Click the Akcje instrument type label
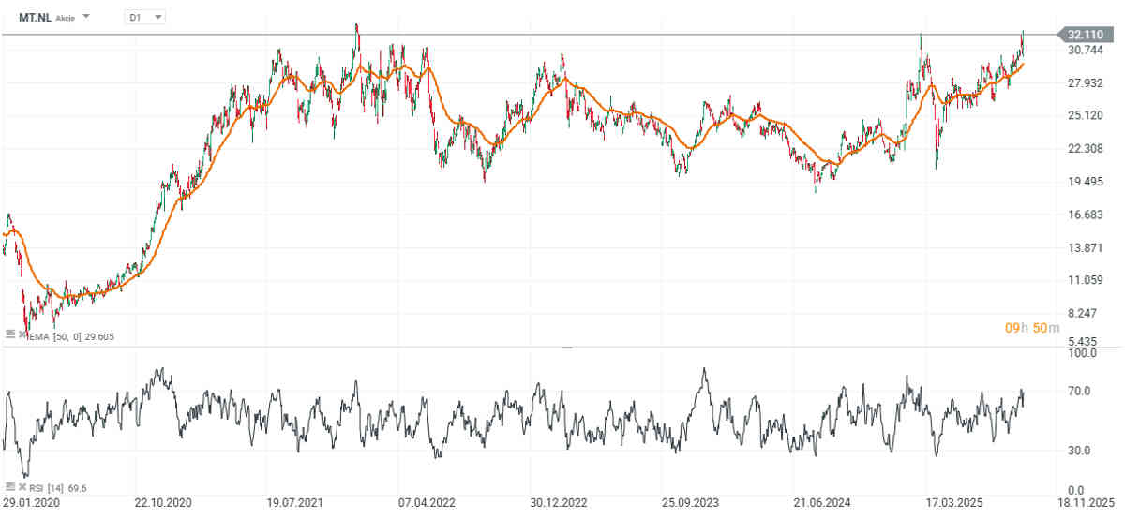Image resolution: width=1125 pixels, height=519 pixels. tap(67, 17)
